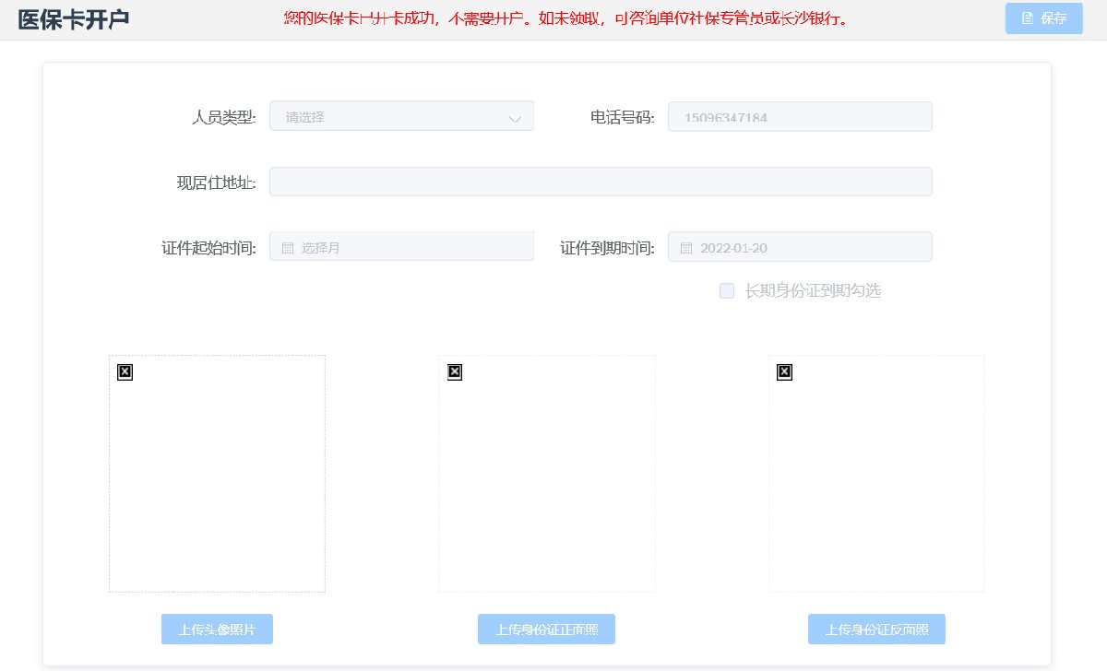
Task: Click the avatar photo preview area
Action: (217, 474)
